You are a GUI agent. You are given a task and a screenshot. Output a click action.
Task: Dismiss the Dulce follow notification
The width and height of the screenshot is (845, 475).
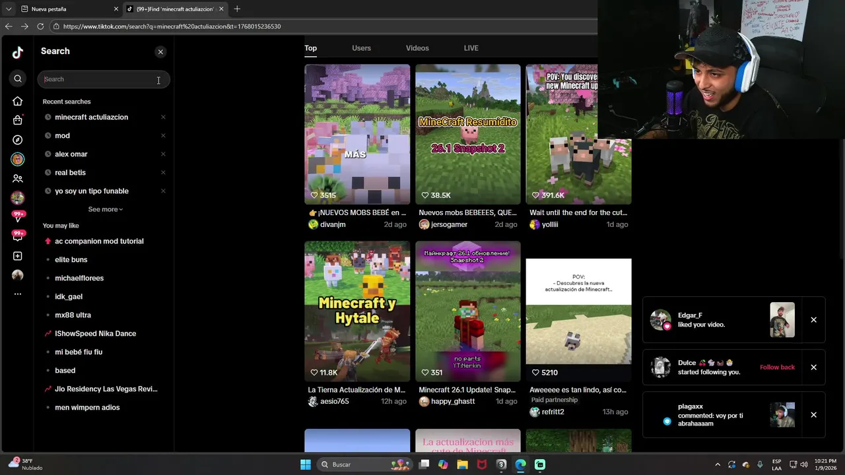(x=813, y=367)
